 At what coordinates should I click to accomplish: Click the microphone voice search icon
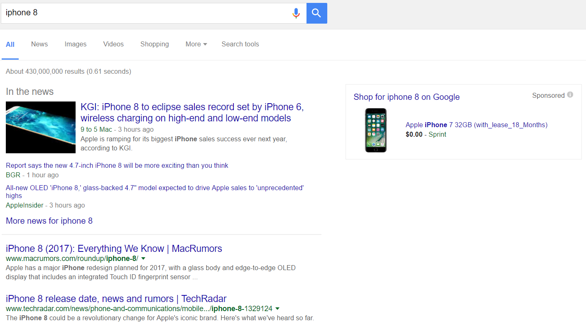point(296,13)
